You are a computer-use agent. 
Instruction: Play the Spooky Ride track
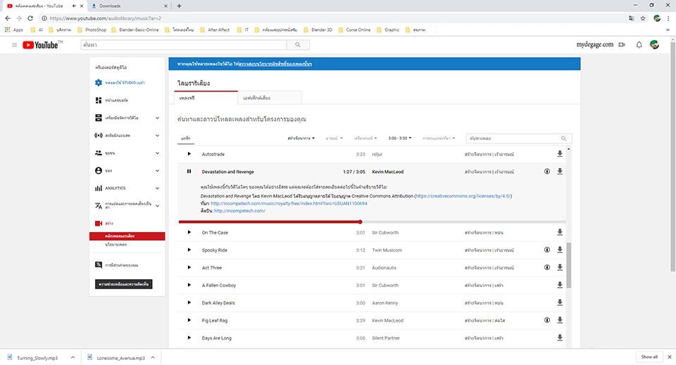click(189, 250)
